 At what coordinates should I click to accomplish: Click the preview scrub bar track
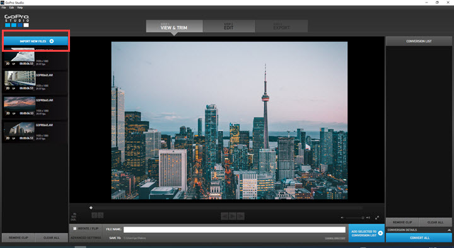coord(227,208)
